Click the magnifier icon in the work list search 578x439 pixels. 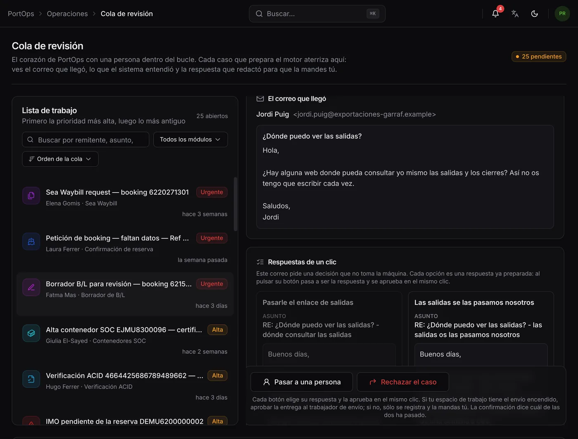click(30, 139)
